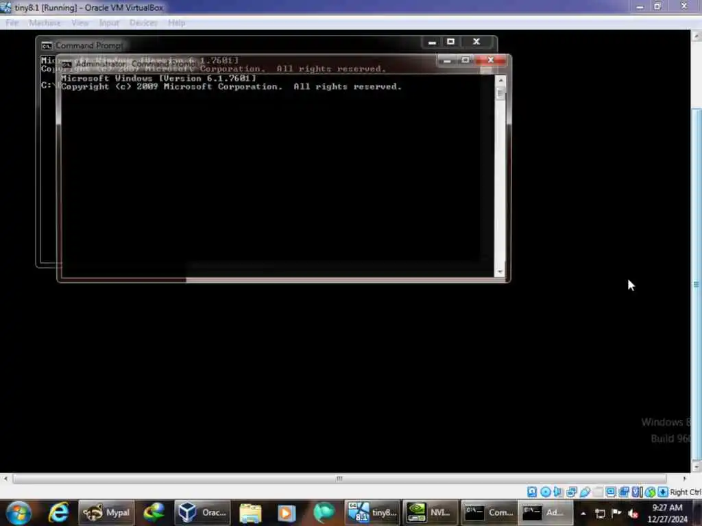
Task: Maximize the Administrator Command Prompt window
Action: point(465,60)
